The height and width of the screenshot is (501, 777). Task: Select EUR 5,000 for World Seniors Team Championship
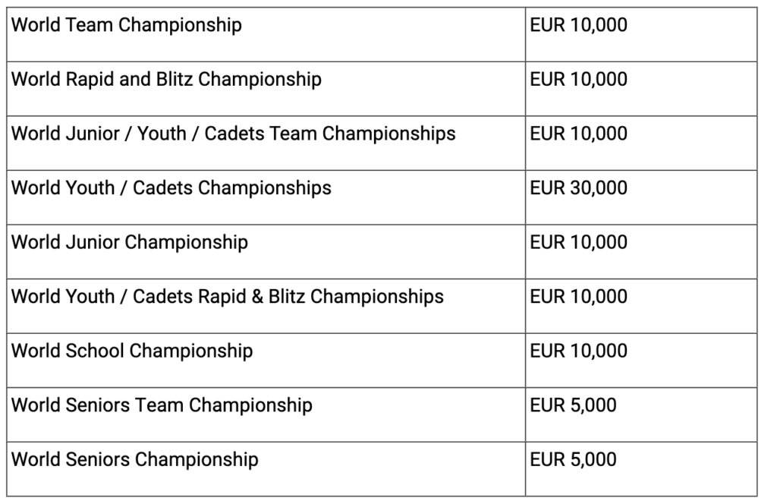[x=641, y=414]
